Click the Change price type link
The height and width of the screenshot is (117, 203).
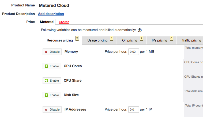64,22
